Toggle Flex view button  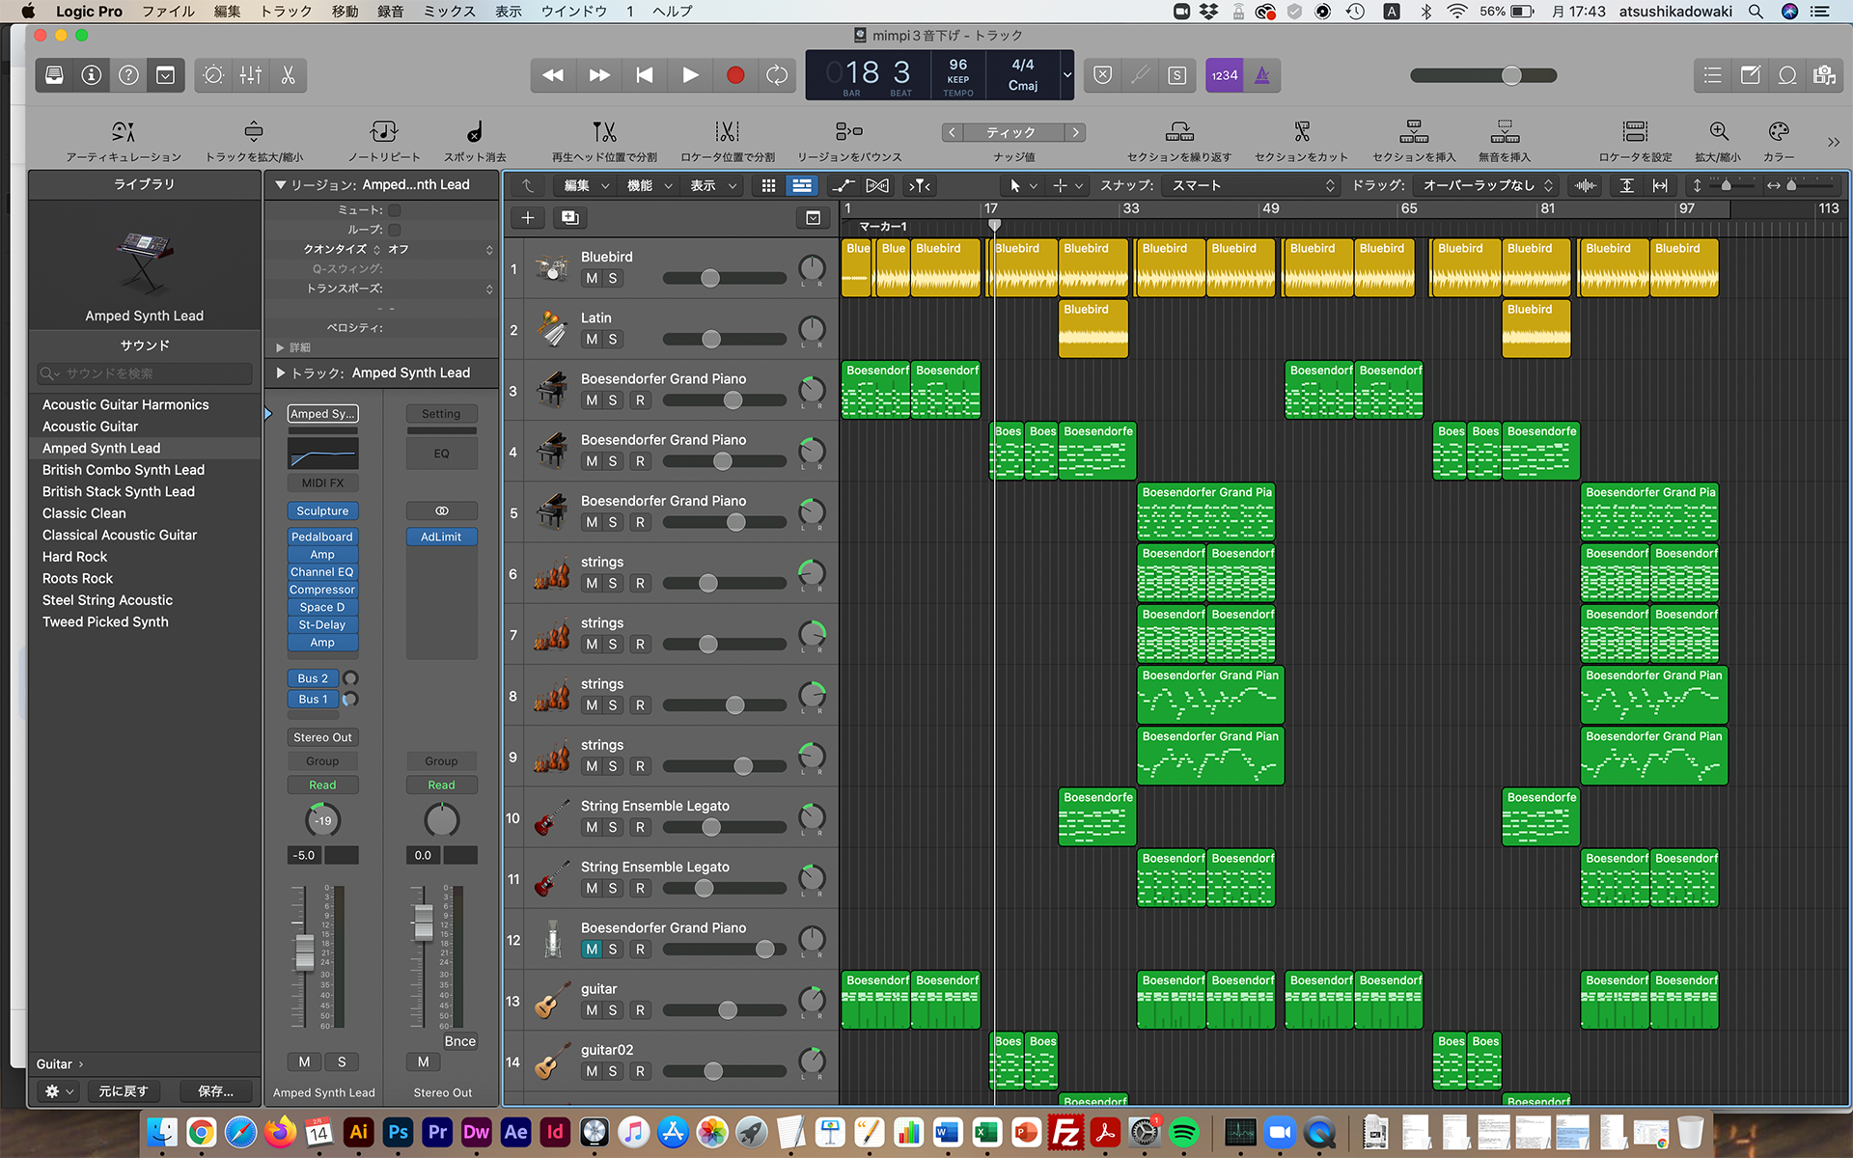[x=877, y=185]
